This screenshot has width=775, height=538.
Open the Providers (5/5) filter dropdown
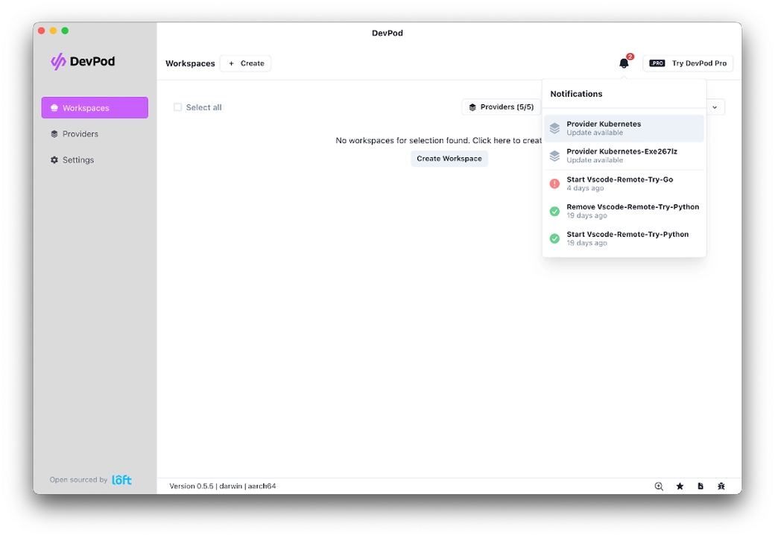[x=502, y=107]
